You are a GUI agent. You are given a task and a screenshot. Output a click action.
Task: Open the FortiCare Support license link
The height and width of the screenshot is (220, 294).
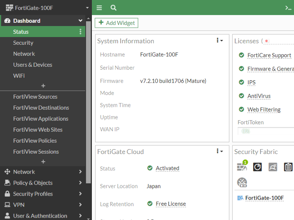269,55
